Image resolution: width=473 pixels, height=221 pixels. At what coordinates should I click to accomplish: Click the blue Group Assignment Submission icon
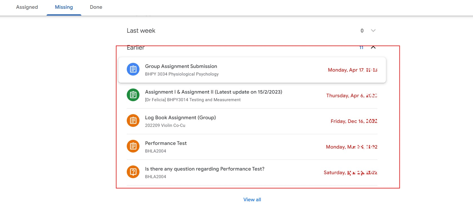(x=133, y=69)
